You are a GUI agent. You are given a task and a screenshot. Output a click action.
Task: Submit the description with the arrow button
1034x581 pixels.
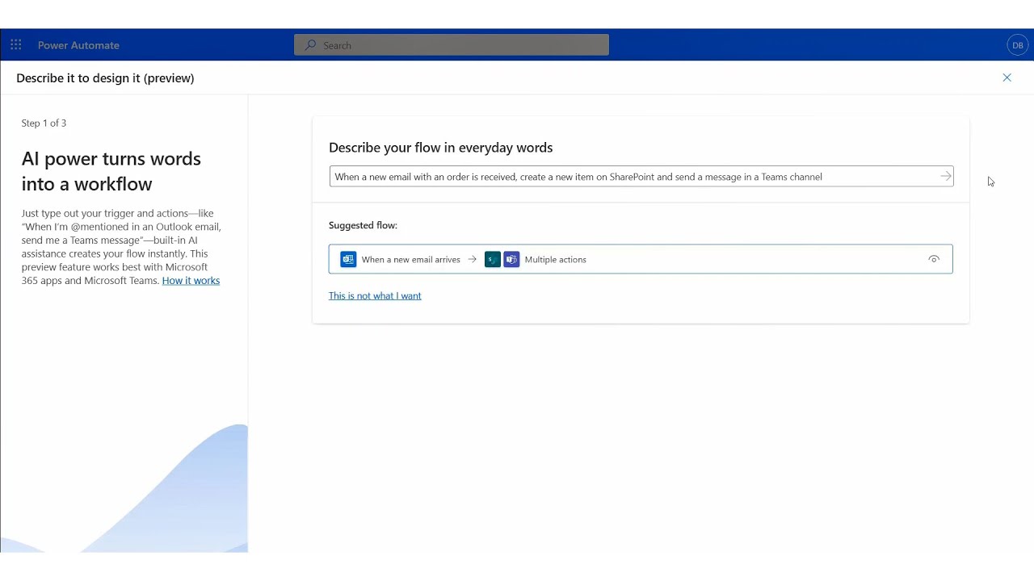click(946, 177)
